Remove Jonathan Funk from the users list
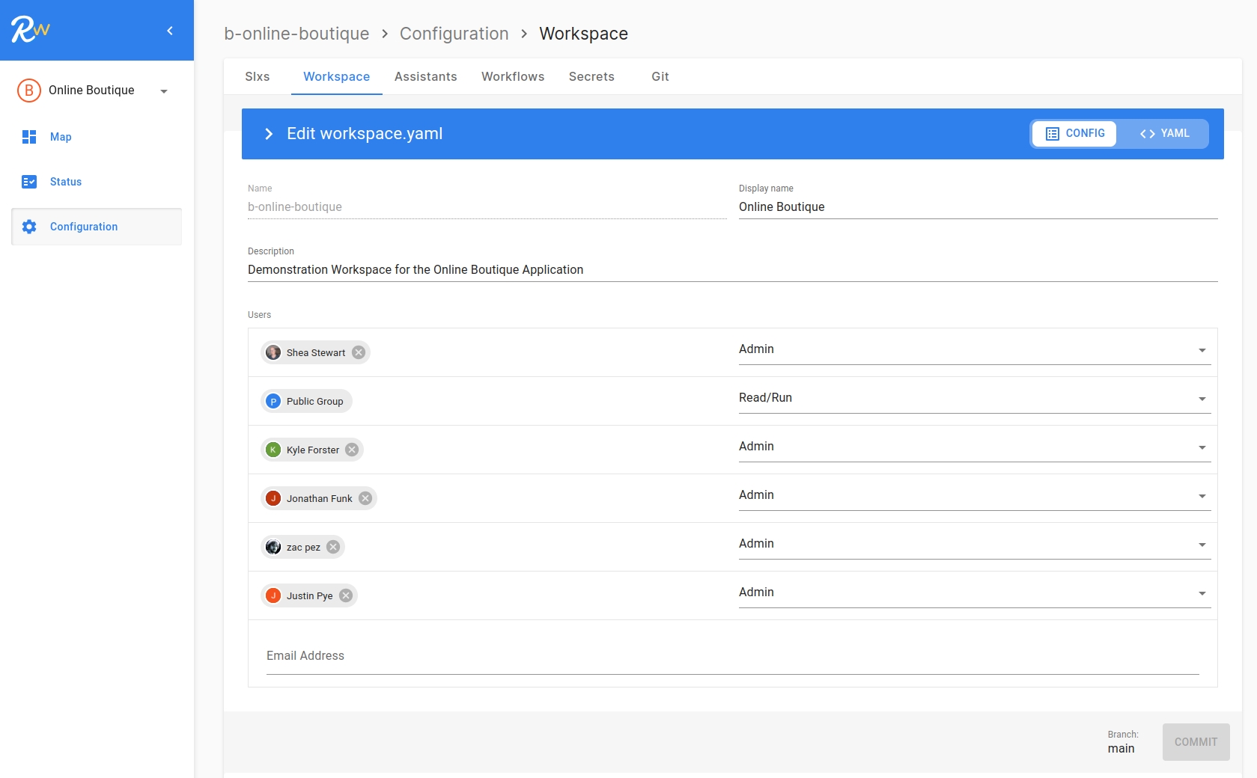This screenshot has height=778, width=1257. [365, 498]
